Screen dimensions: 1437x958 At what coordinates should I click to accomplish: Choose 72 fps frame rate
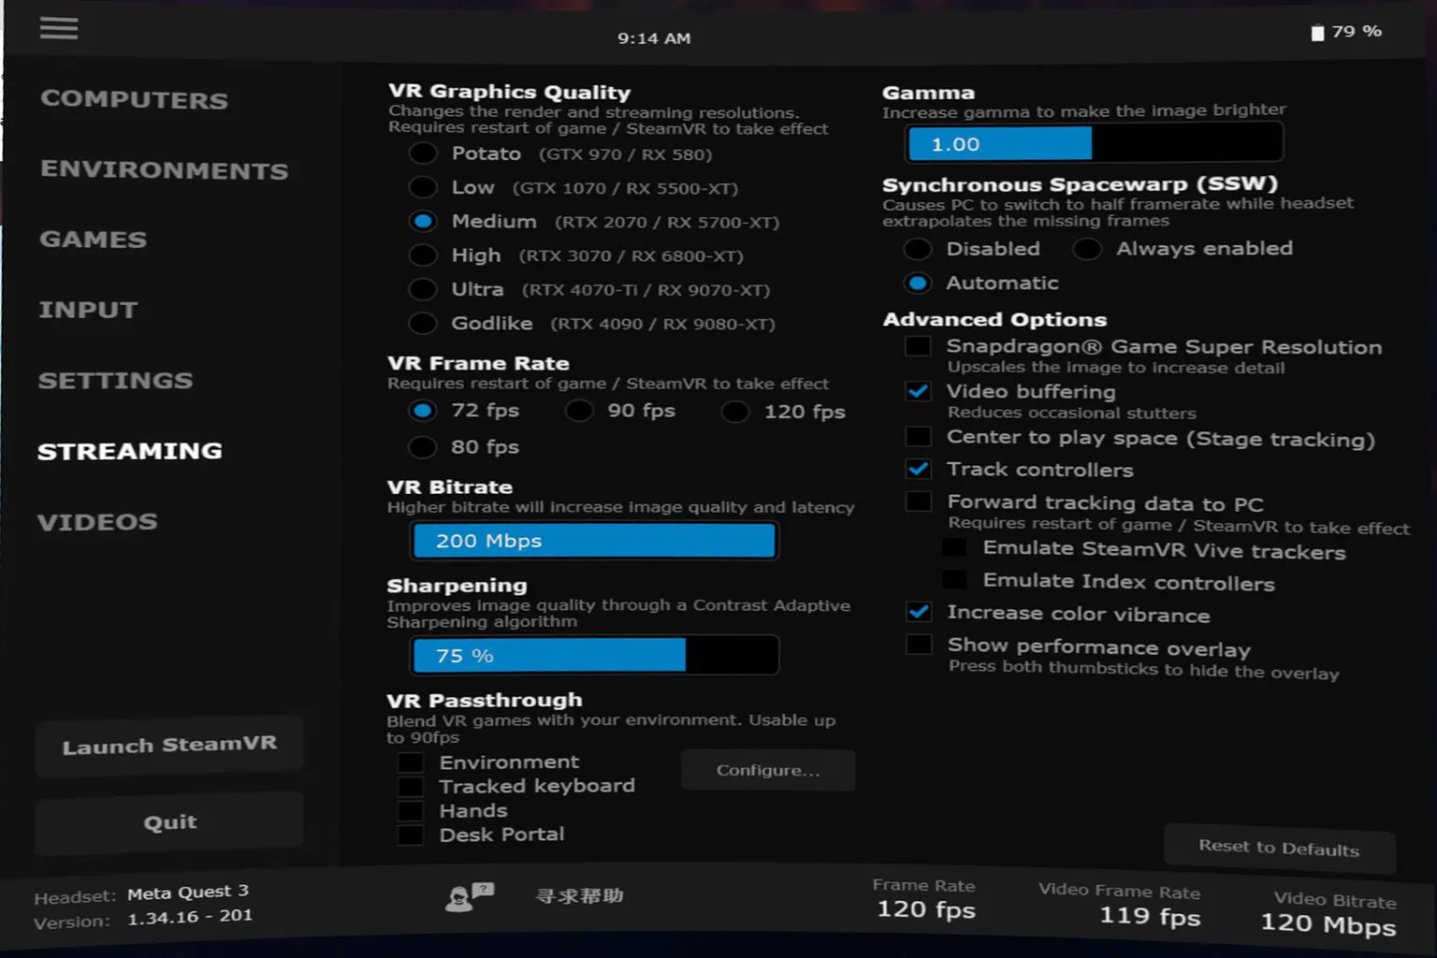tap(423, 411)
